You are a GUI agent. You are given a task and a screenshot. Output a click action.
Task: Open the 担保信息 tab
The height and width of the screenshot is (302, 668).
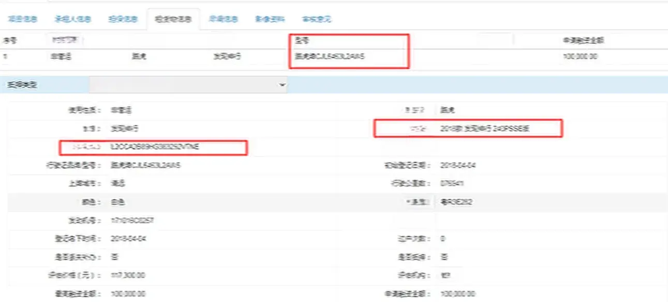tap(123, 20)
